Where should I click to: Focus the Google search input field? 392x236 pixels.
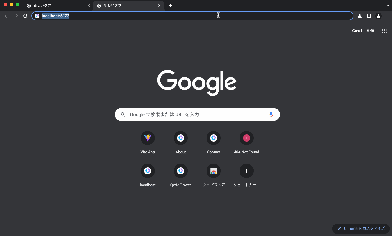coord(197,114)
